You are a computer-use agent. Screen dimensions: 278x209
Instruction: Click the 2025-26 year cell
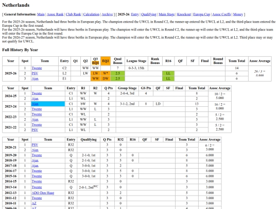[11, 73]
